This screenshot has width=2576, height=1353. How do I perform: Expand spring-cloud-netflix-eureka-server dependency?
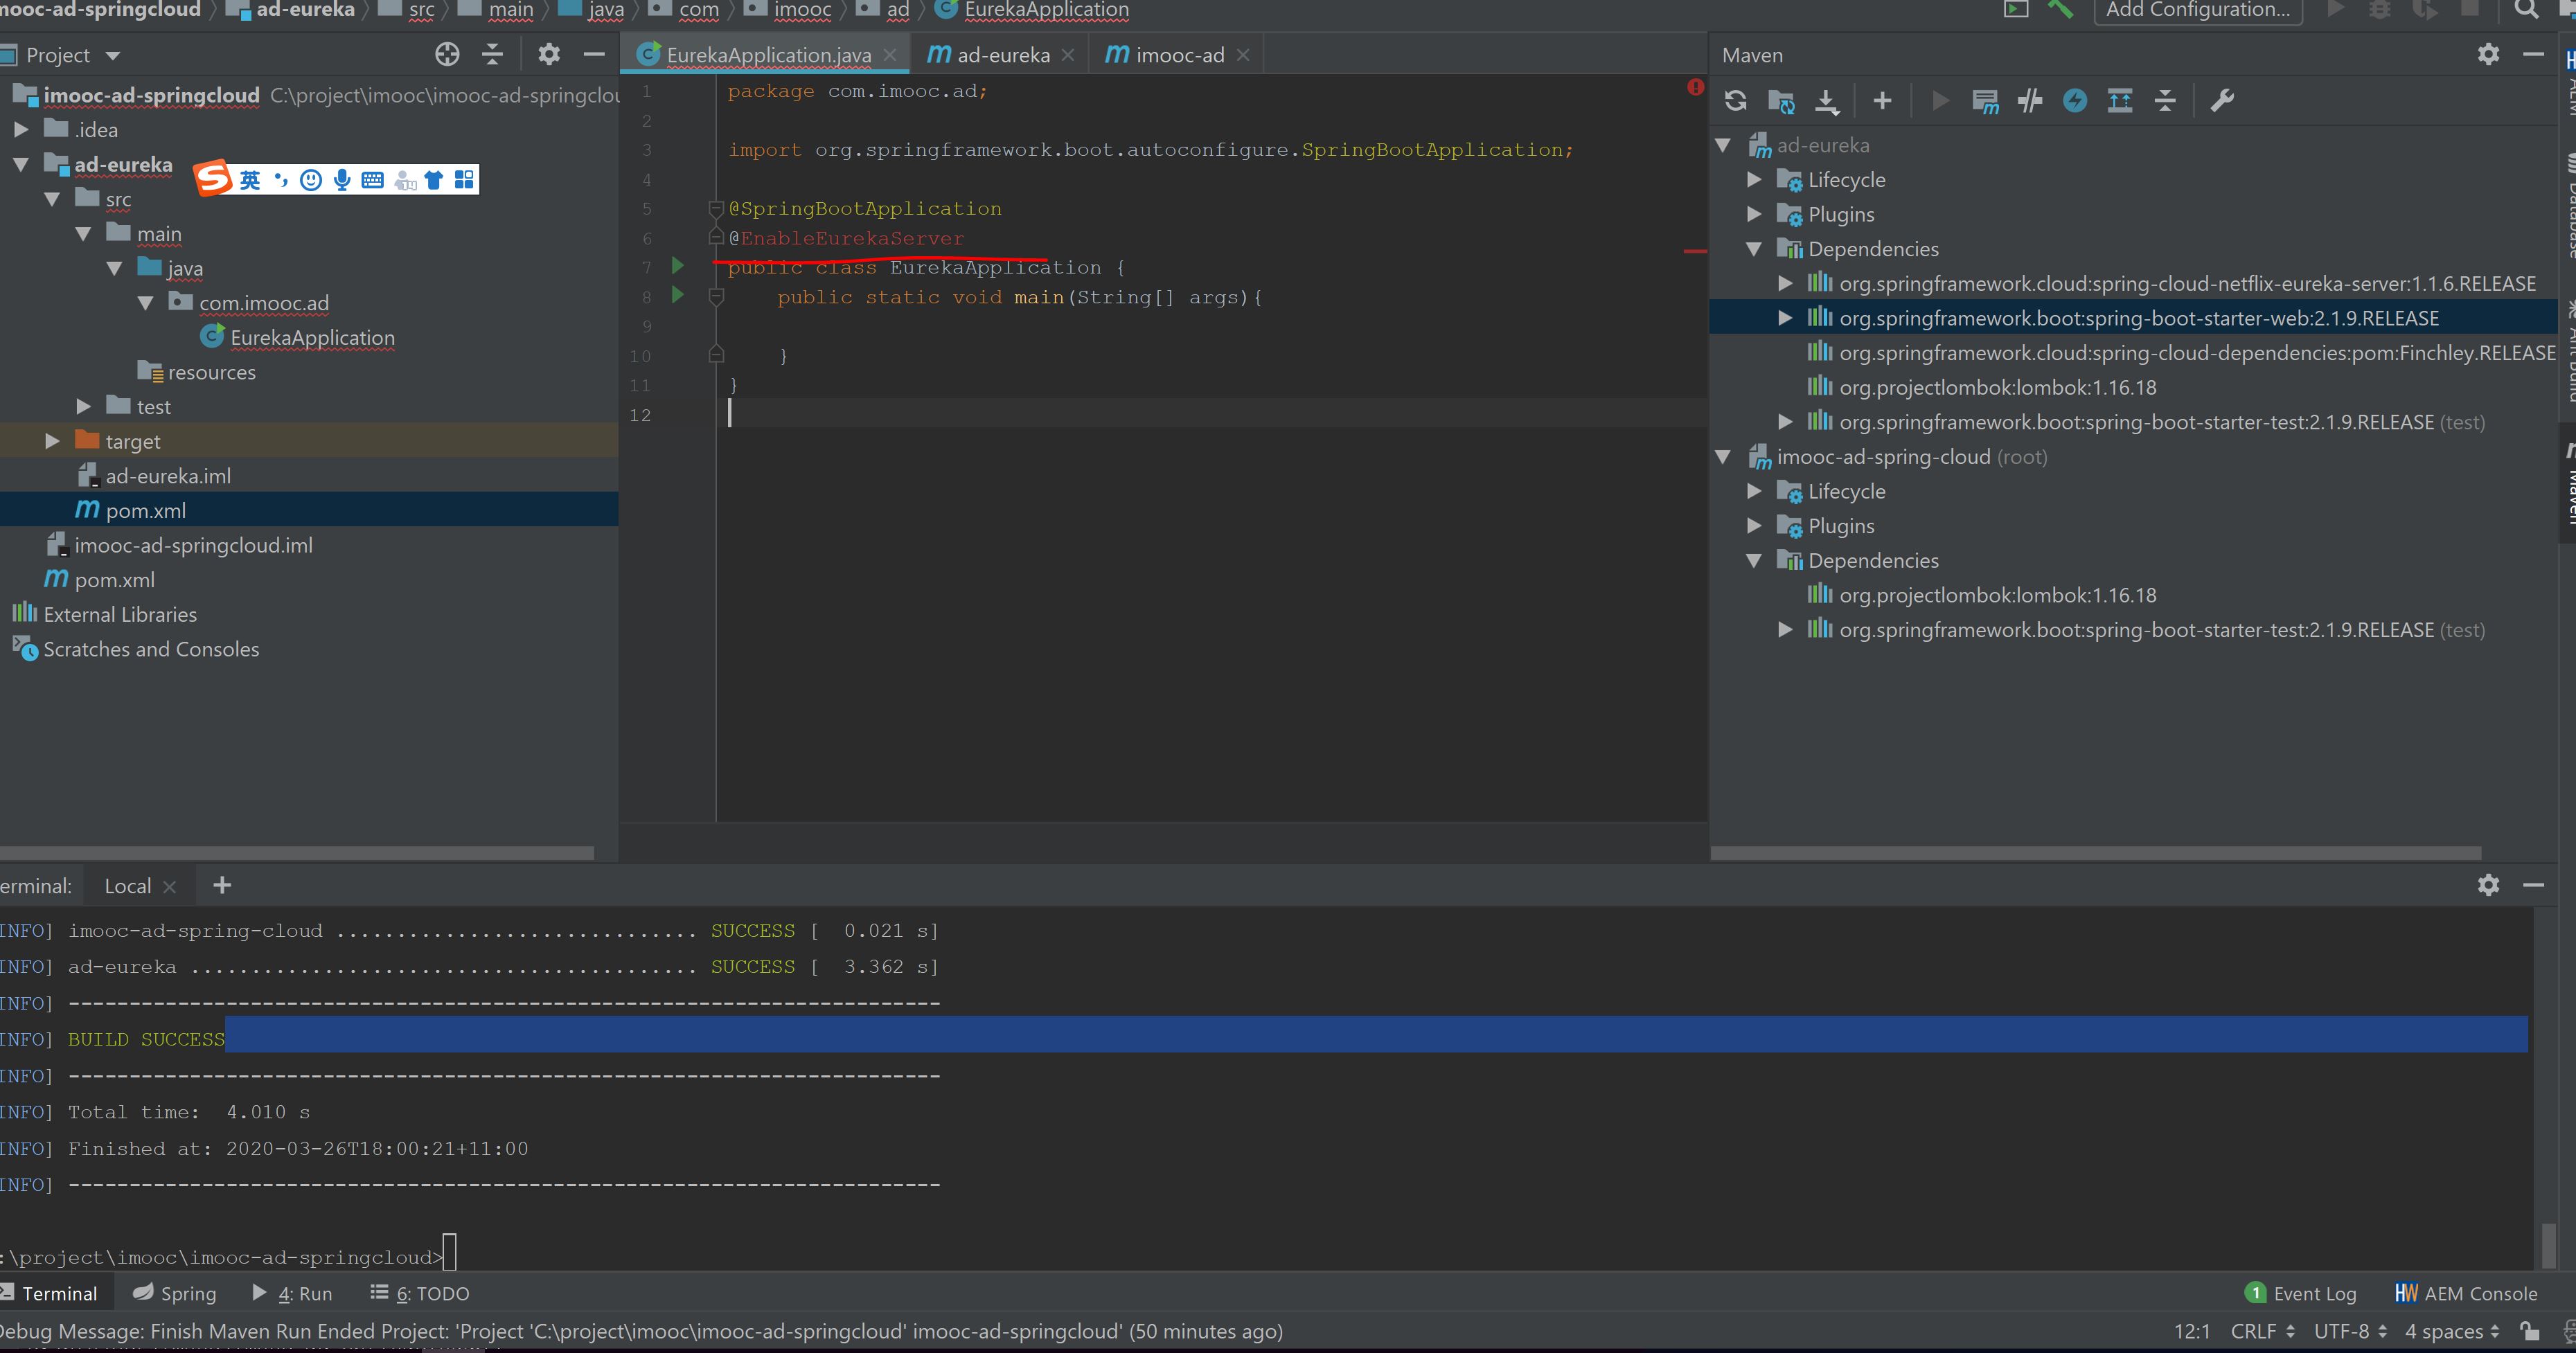1785,284
